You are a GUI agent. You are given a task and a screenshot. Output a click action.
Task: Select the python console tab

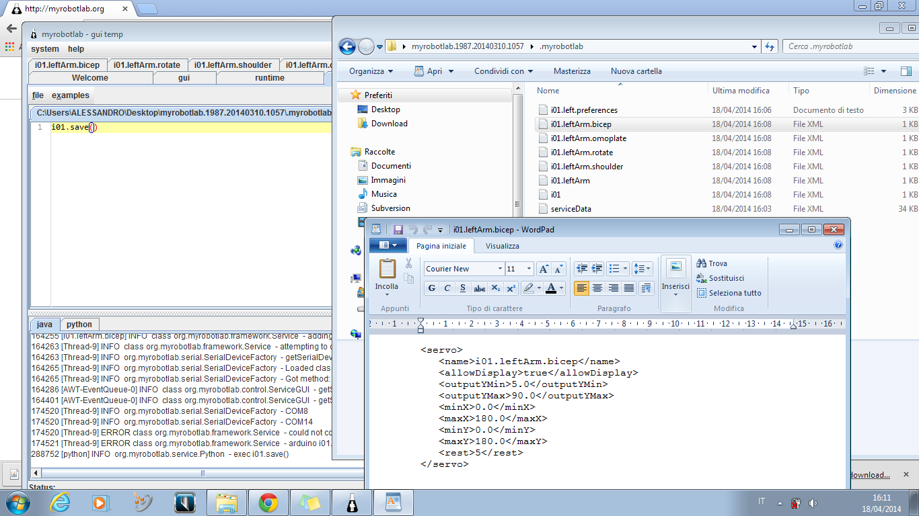coord(79,325)
